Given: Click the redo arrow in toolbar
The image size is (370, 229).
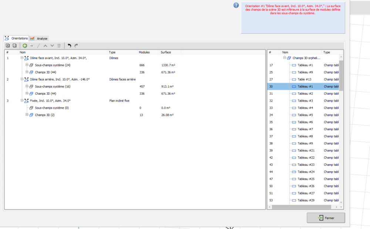Looking at the screenshot, I should tap(76, 46).
